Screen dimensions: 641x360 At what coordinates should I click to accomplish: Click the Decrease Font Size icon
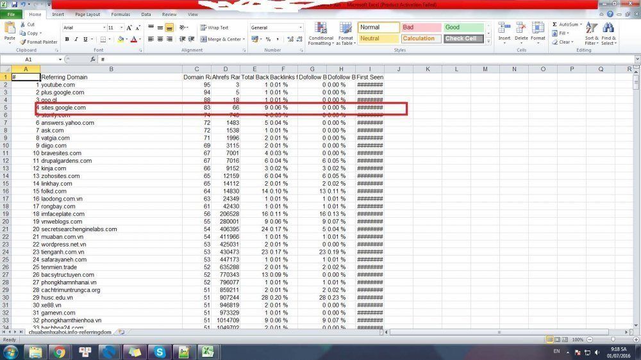click(x=138, y=28)
